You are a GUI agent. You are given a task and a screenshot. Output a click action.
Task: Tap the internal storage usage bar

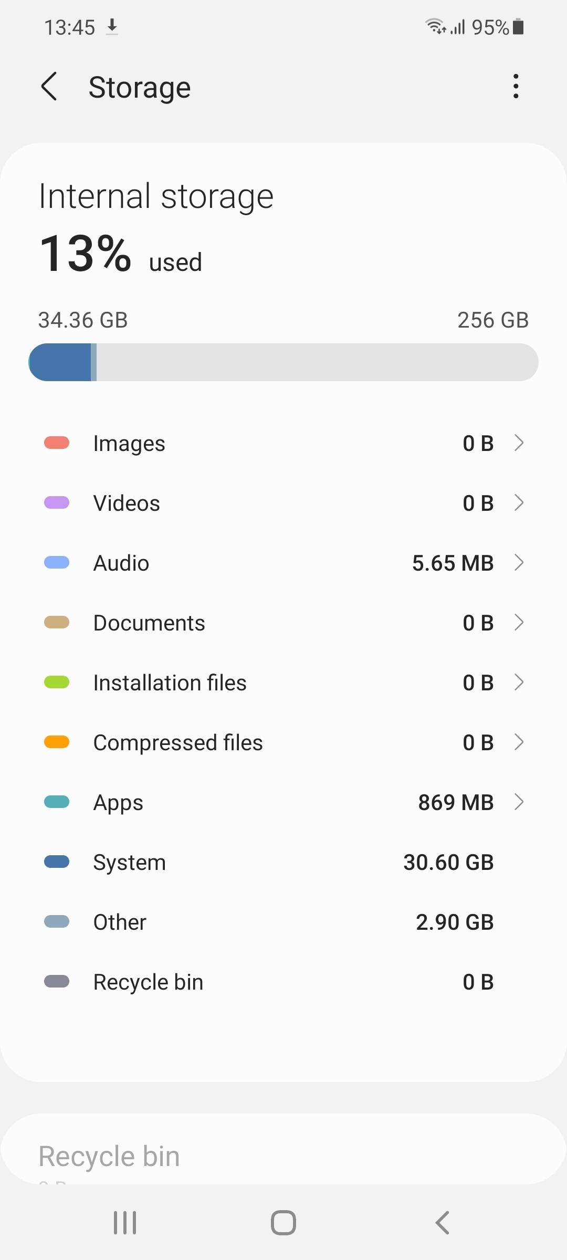(283, 362)
